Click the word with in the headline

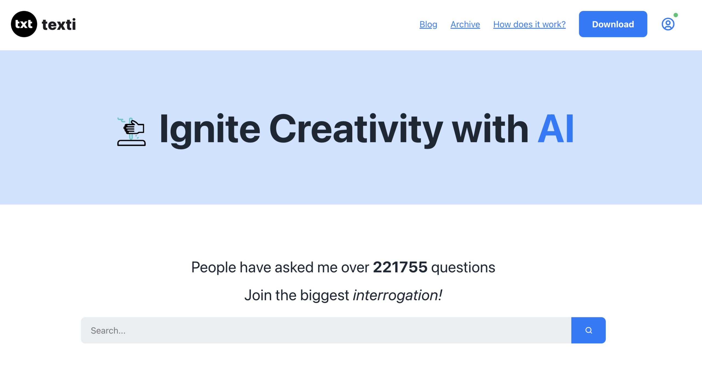[x=490, y=129]
